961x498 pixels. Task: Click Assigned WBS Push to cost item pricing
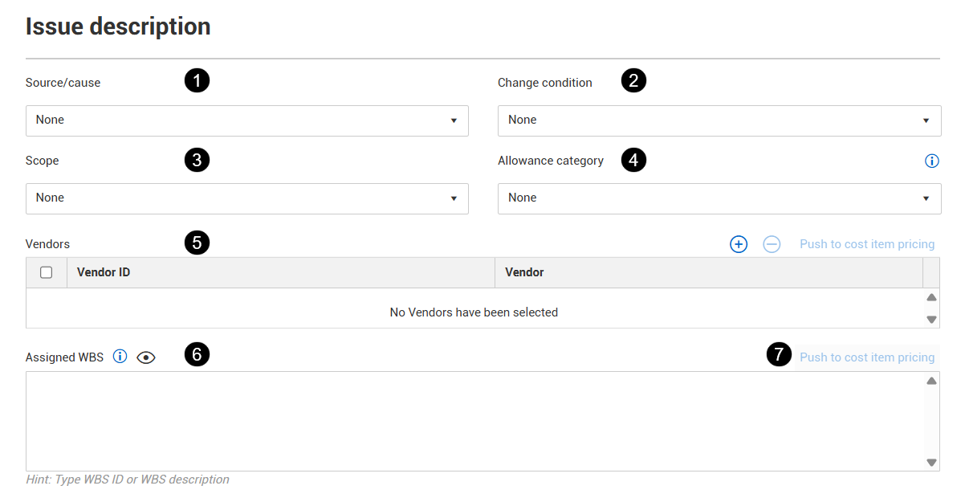pyautogui.click(x=867, y=357)
